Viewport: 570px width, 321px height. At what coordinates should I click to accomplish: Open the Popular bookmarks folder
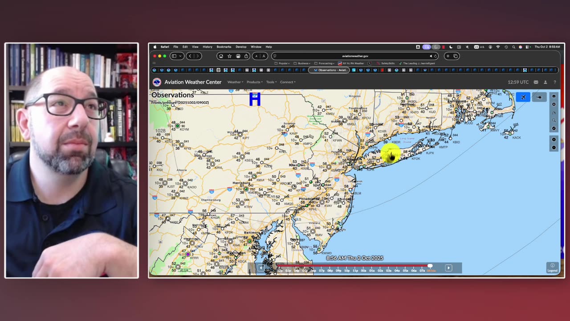(x=282, y=63)
